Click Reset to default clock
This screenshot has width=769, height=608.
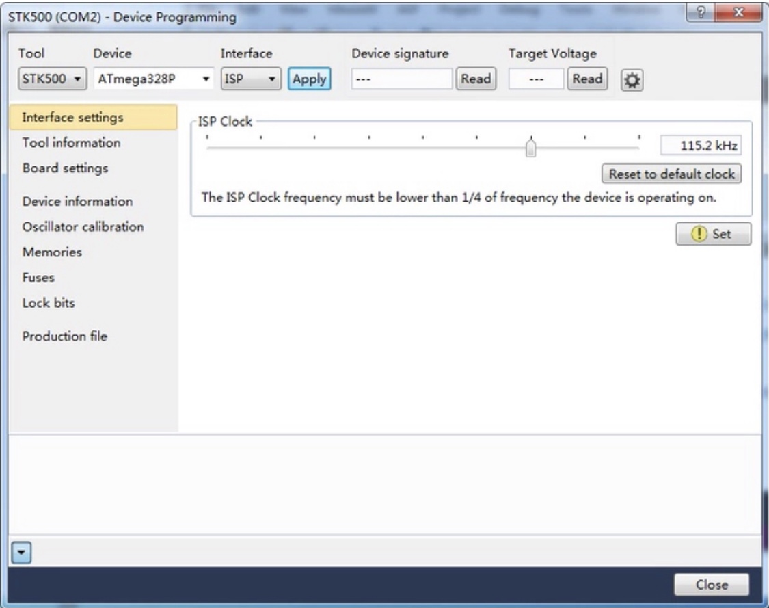click(671, 174)
